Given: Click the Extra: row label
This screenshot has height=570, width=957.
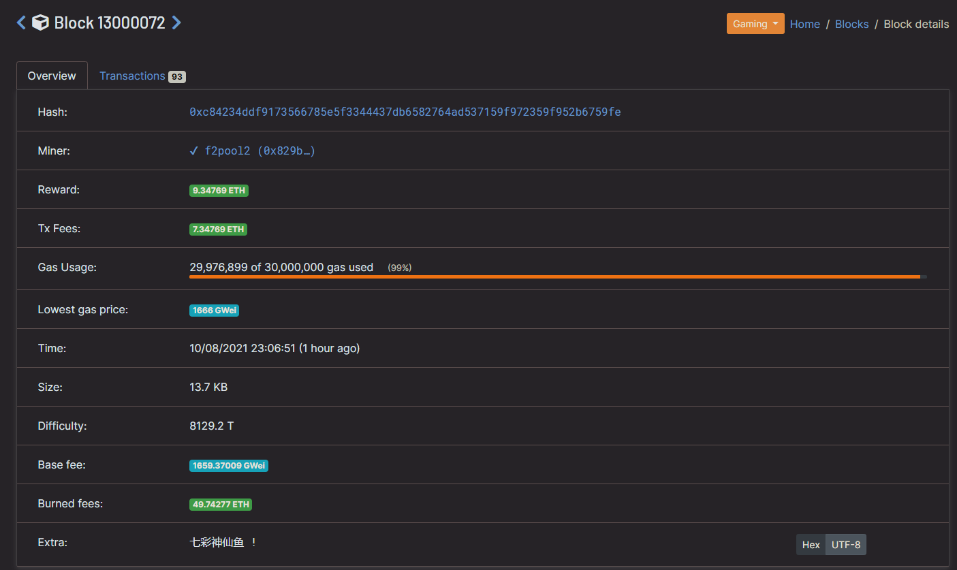Looking at the screenshot, I should point(52,543).
